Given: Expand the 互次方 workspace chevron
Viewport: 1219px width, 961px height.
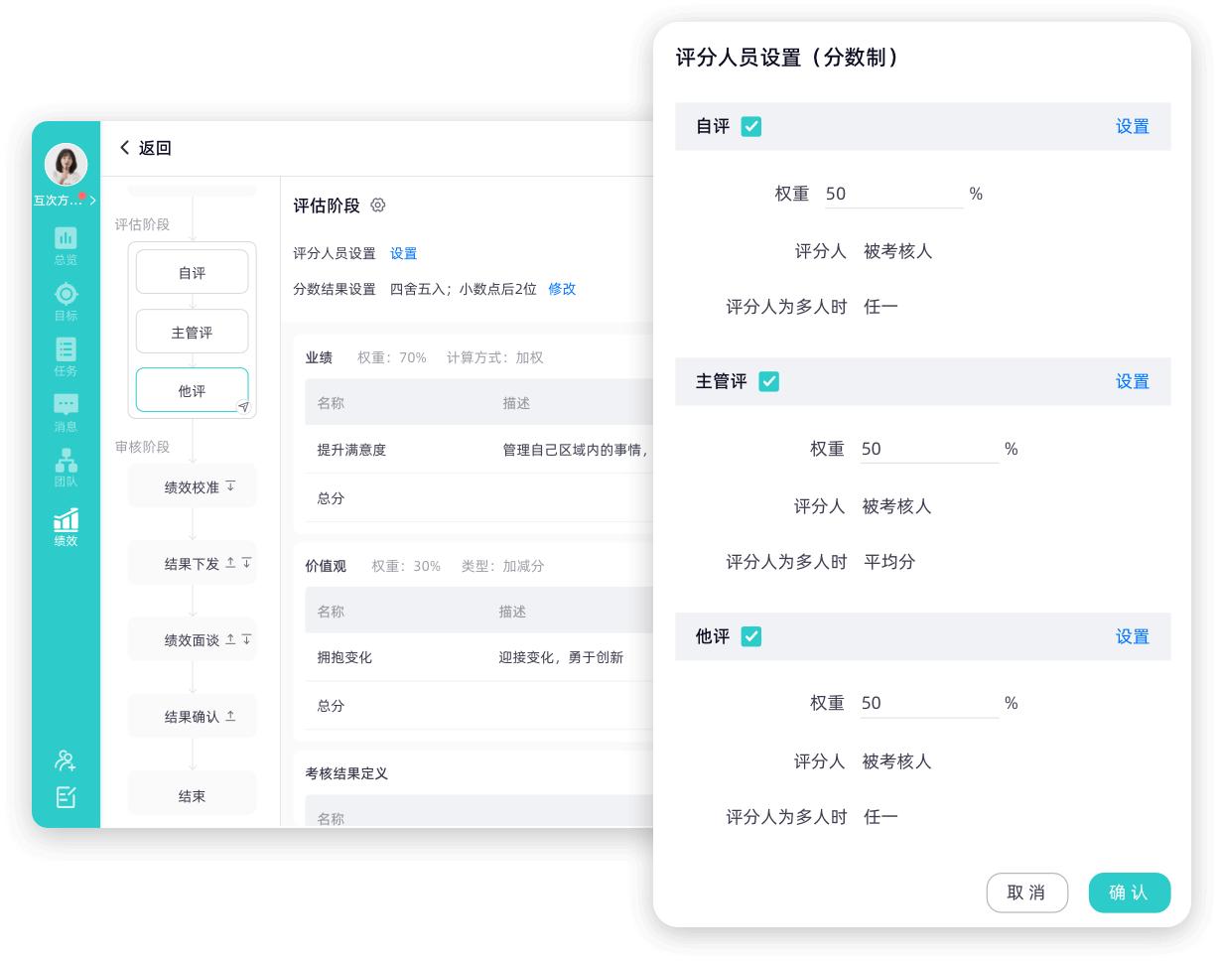Looking at the screenshot, I should pos(91,201).
